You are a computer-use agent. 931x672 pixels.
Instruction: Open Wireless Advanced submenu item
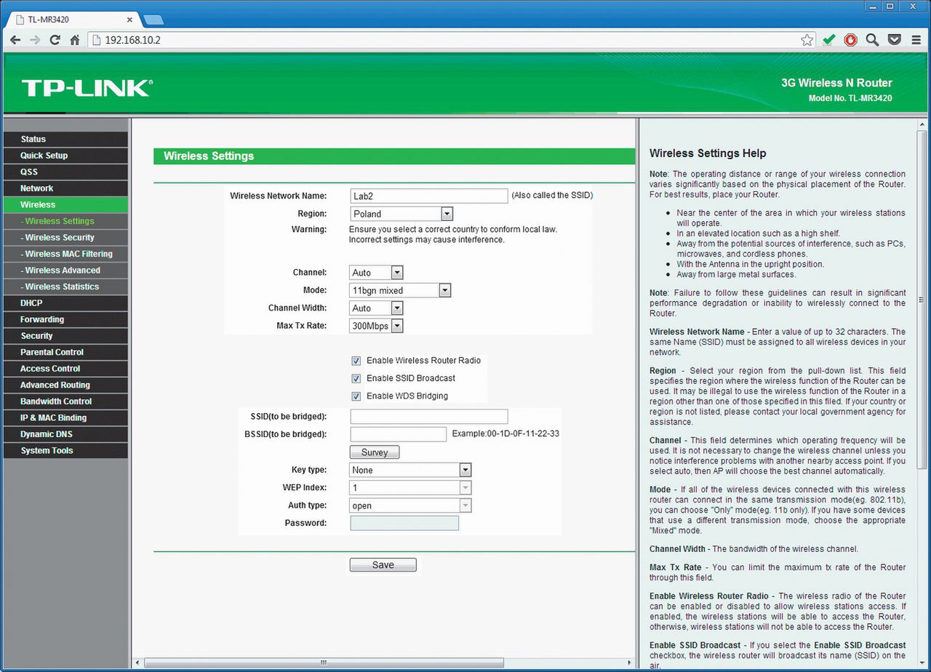pyautogui.click(x=65, y=271)
